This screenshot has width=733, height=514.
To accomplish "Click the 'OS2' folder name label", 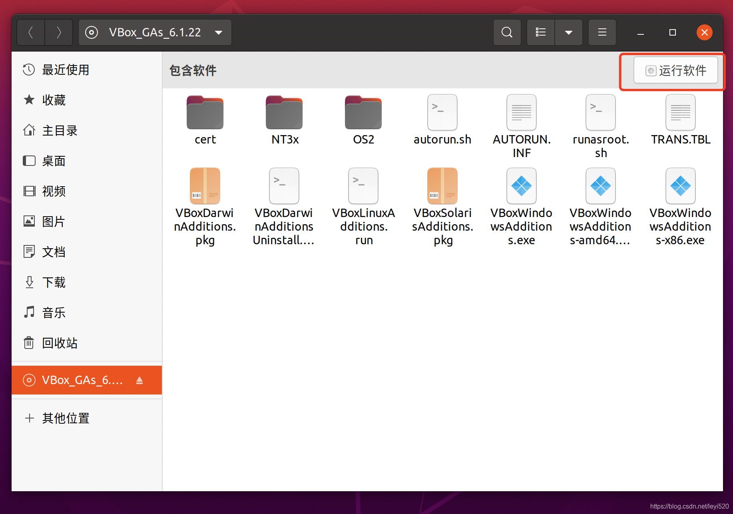I will 364,139.
